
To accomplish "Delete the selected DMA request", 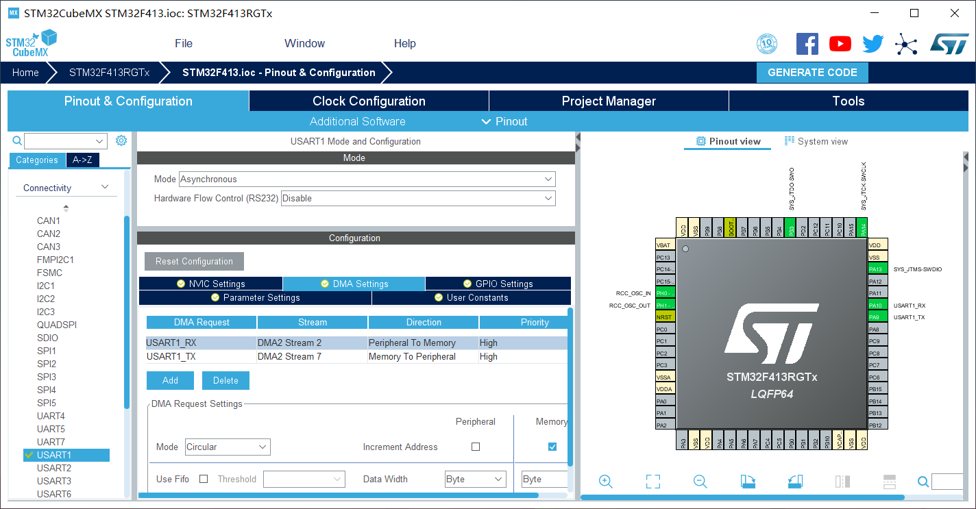I will point(225,380).
